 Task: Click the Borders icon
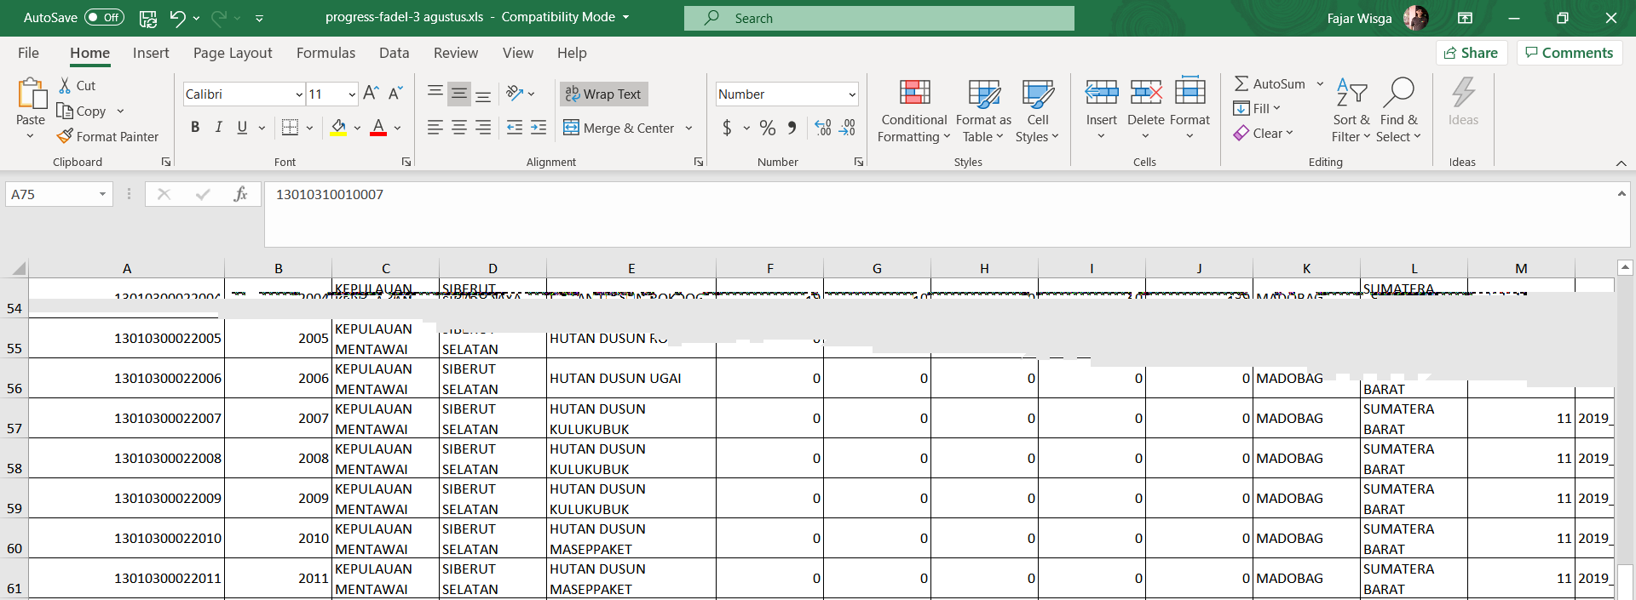290,128
